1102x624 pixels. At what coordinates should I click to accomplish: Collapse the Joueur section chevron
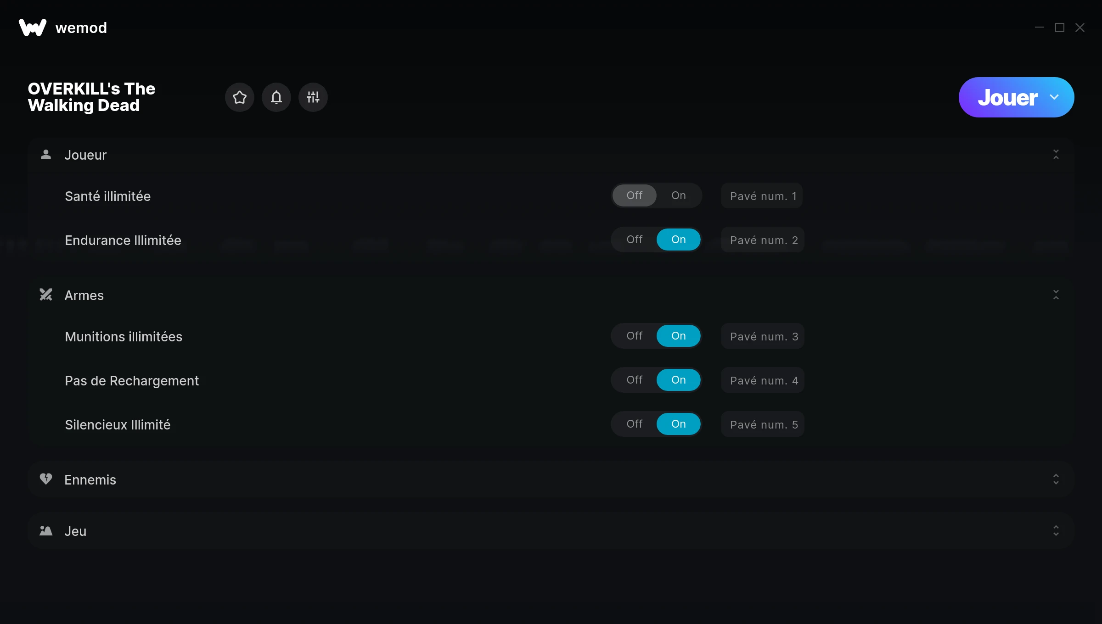[x=1056, y=155]
